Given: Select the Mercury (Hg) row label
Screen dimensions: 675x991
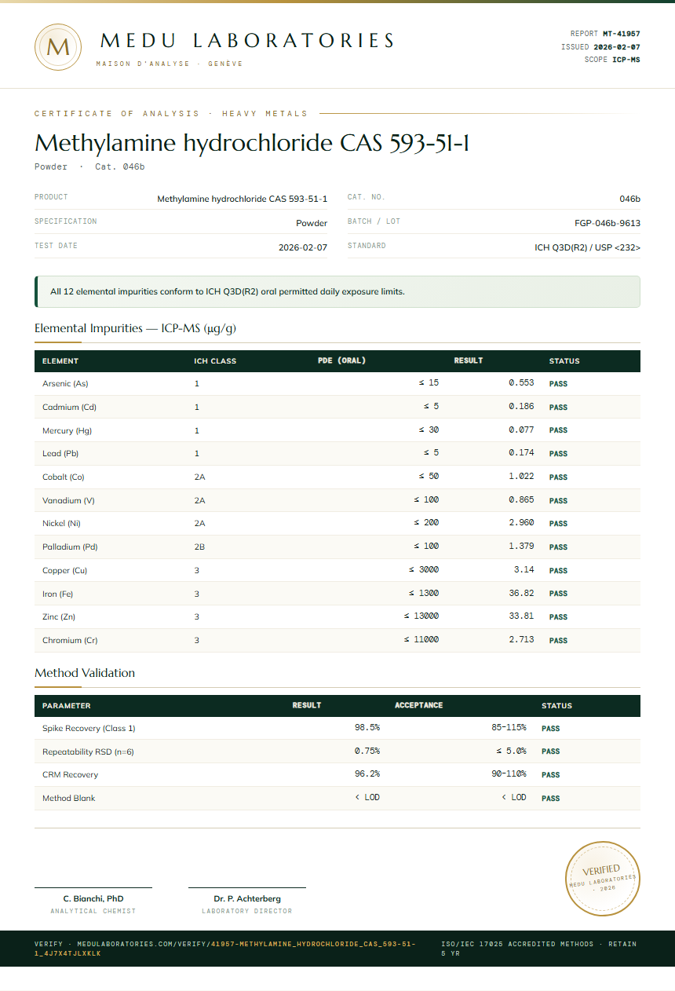Looking at the screenshot, I should click(x=67, y=430).
